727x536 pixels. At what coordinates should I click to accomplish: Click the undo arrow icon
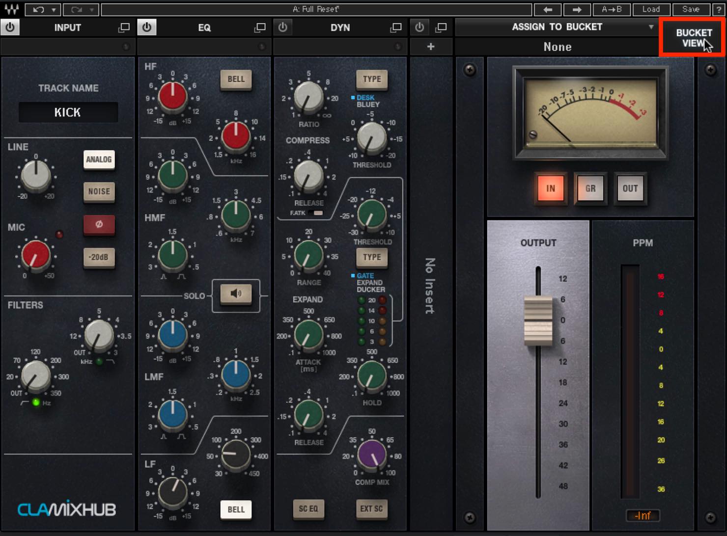[x=39, y=9]
